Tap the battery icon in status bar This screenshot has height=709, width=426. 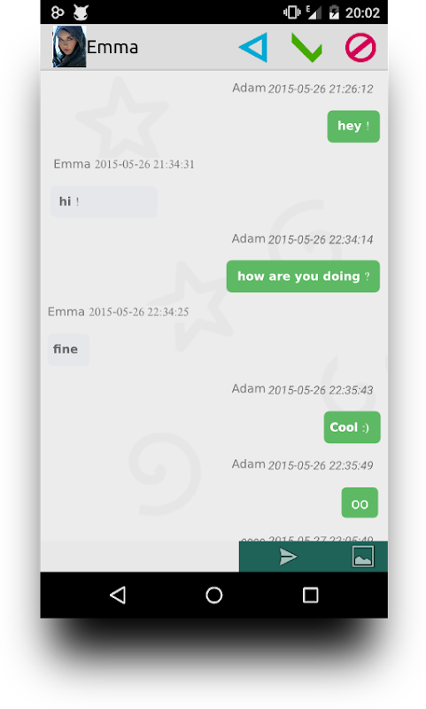click(334, 12)
